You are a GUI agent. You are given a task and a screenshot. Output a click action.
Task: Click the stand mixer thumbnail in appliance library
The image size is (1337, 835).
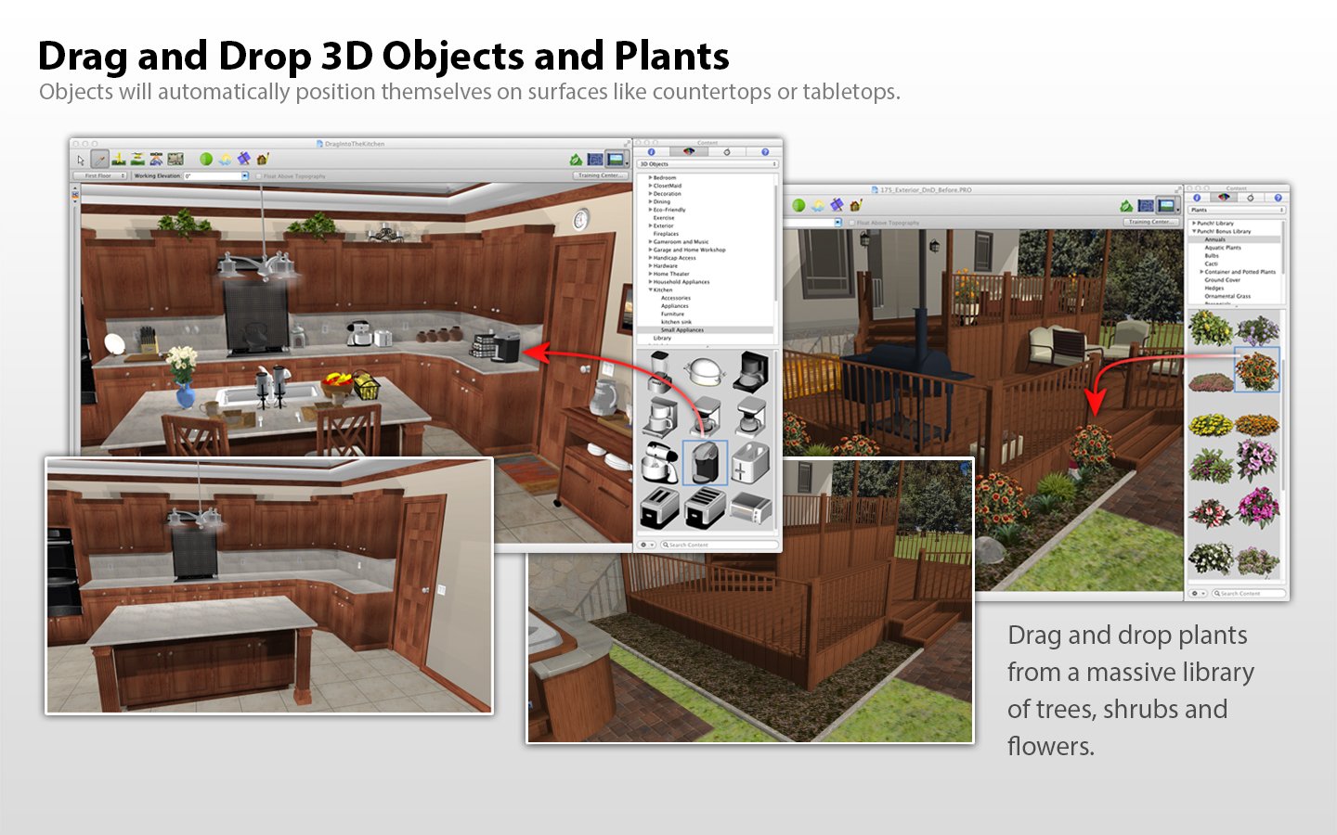(x=659, y=460)
